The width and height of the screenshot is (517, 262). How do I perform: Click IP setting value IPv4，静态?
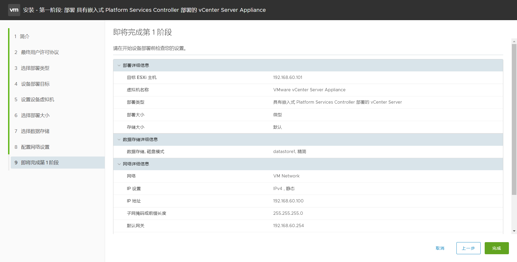tap(284, 188)
